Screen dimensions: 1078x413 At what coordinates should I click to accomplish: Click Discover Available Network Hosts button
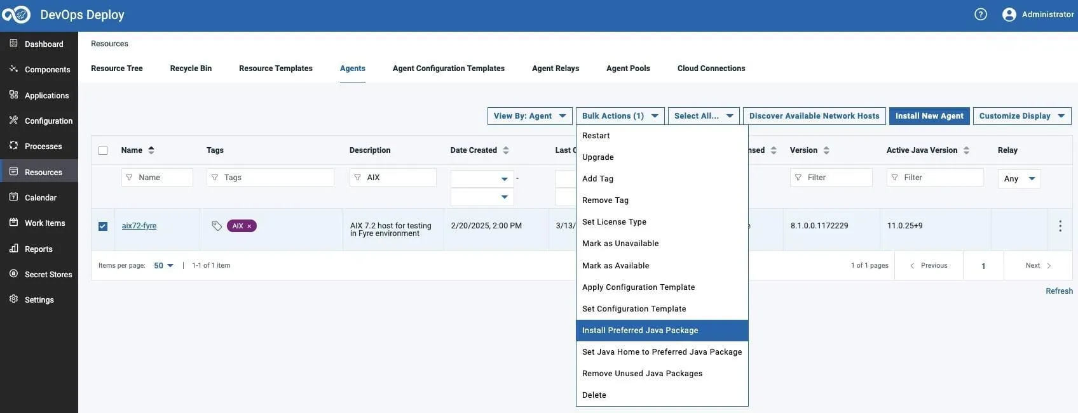814,116
